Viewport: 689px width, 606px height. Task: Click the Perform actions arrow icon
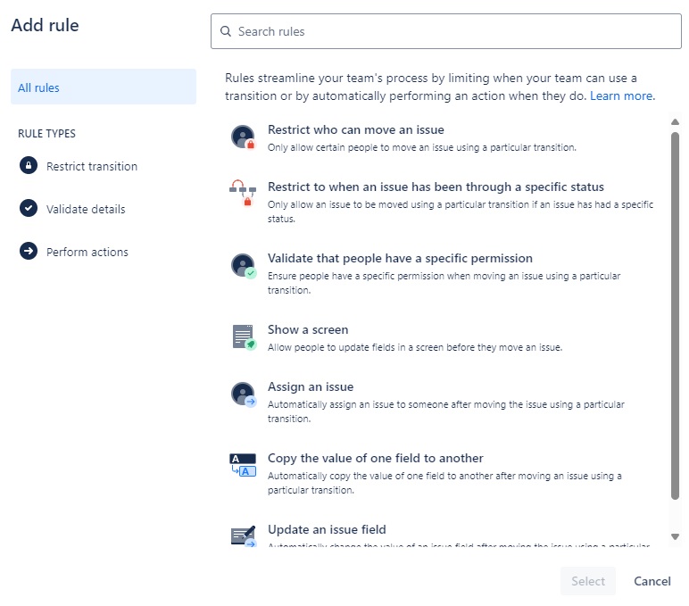[29, 252]
